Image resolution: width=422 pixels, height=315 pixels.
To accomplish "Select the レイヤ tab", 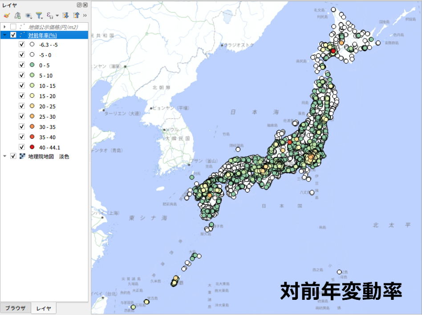I will point(44,308).
